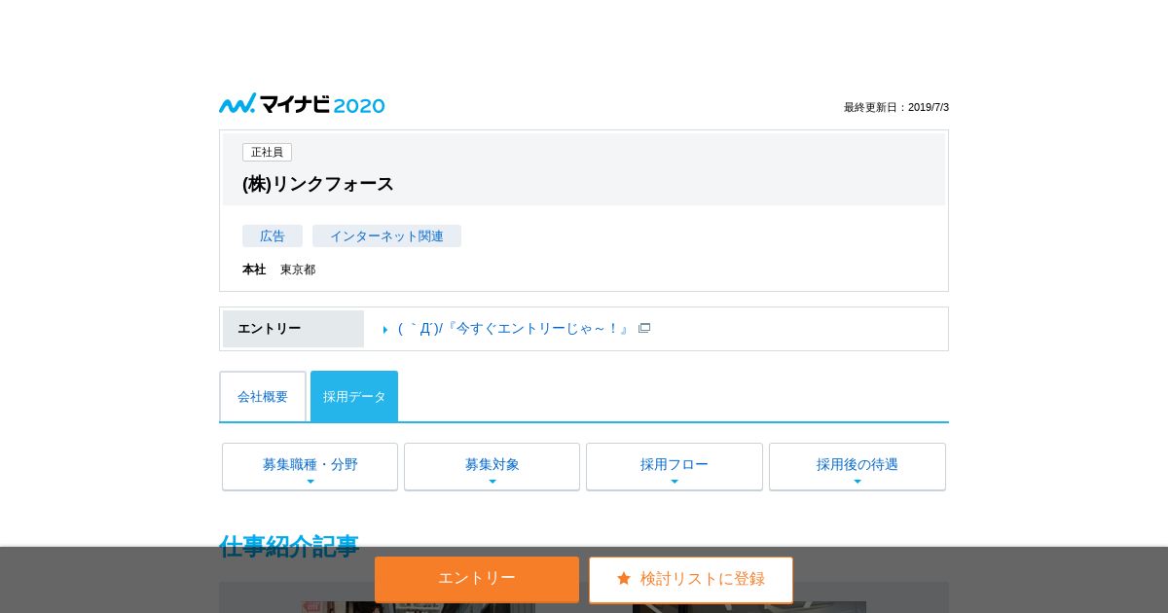Image resolution: width=1168 pixels, height=613 pixels.
Task: Jump to 採用後の待遇 section
Action: point(858,467)
